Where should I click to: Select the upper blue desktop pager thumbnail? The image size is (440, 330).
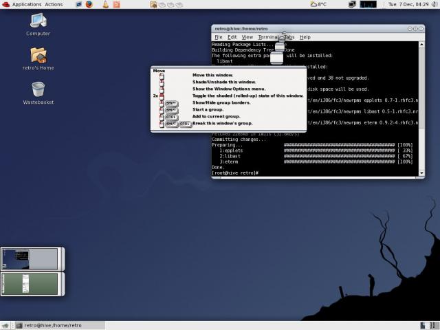pyautogui.click(x=30, y=258)
